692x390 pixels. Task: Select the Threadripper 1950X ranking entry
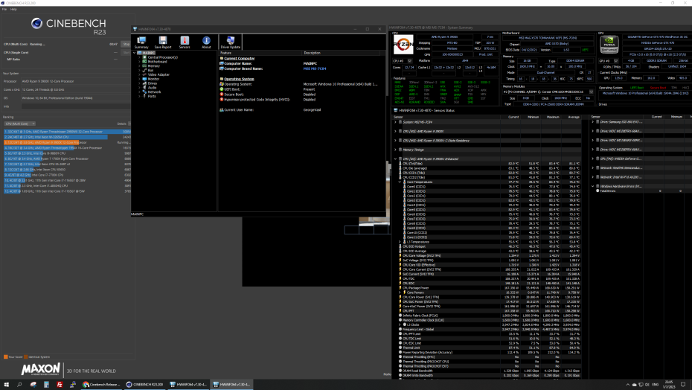[67, 148]
